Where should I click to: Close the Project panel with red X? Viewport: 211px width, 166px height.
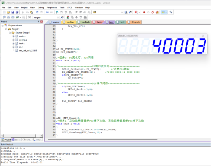click(42, 22)
